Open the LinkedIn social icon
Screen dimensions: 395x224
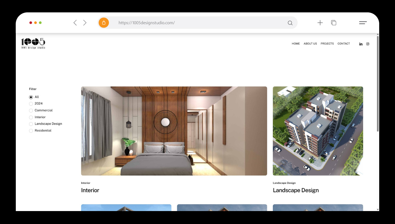[361, 44]
